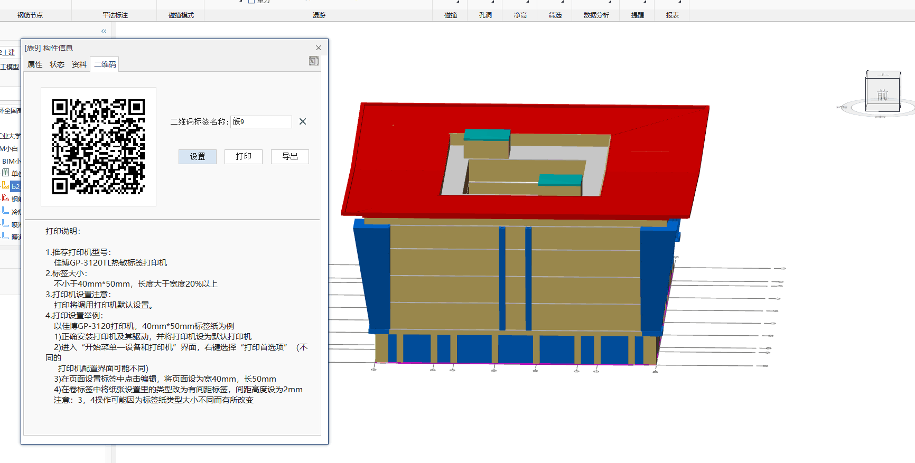Select the 二维码 tab

pos(105,64)
